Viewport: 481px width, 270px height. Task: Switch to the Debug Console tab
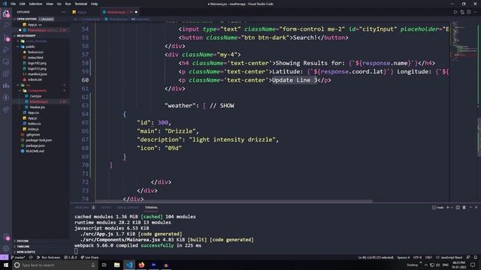(128, 208)
